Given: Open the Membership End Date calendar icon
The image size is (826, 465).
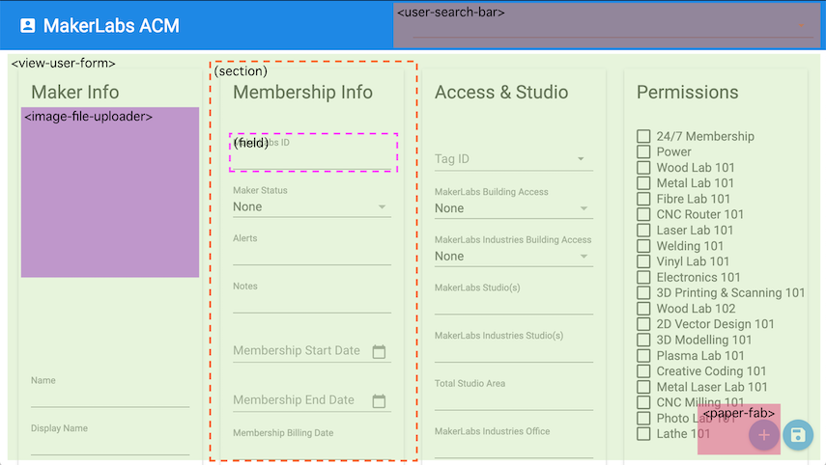Looking at the screenshot, I should 379,400.
